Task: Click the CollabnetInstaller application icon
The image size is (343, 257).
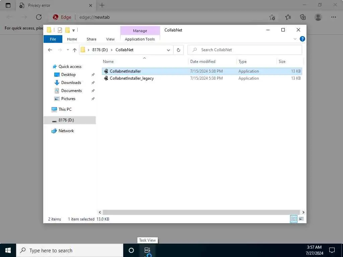Action: coord(106,71)
